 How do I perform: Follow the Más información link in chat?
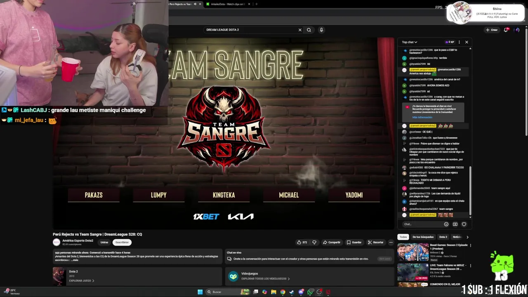422,118
